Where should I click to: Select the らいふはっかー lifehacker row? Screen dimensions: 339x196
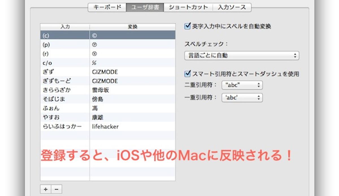point(108,127)
